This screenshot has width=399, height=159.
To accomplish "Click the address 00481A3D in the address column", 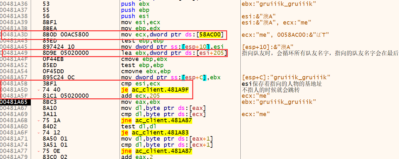I will pos(15,35).
